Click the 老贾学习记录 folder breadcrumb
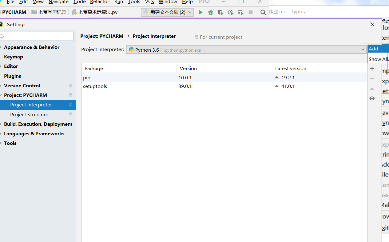The image size is (389, 242). tap(49, 12)
